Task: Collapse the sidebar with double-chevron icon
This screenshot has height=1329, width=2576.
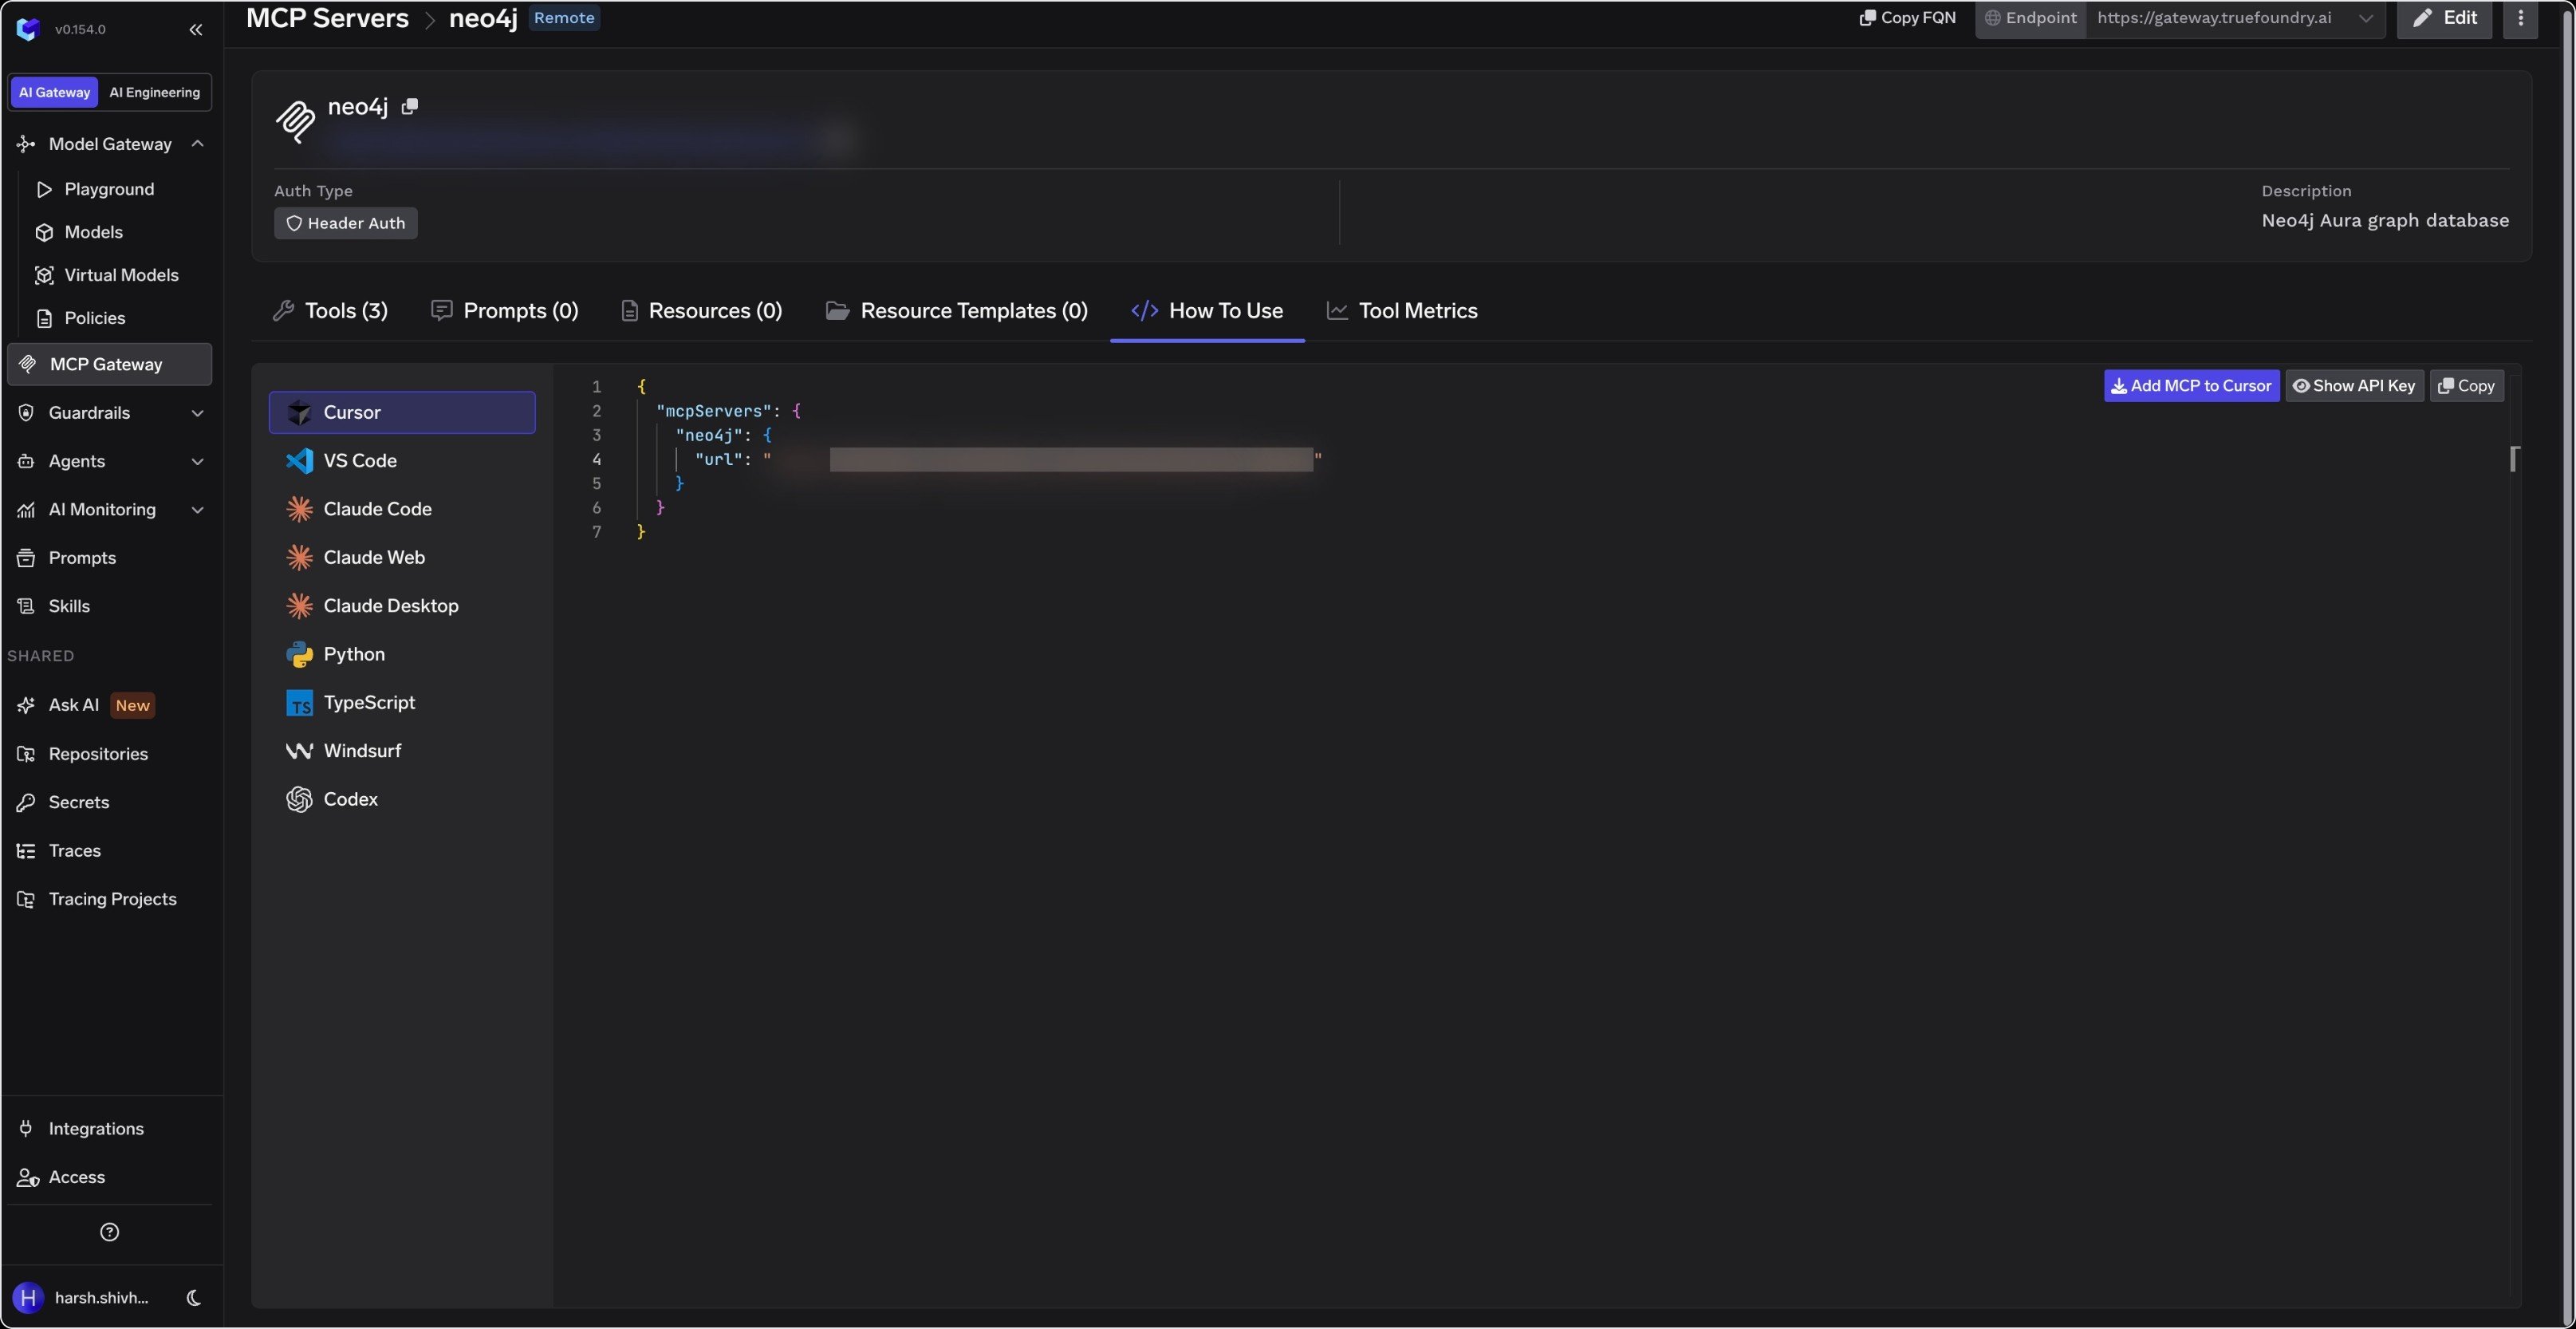Action: point(196,30)
